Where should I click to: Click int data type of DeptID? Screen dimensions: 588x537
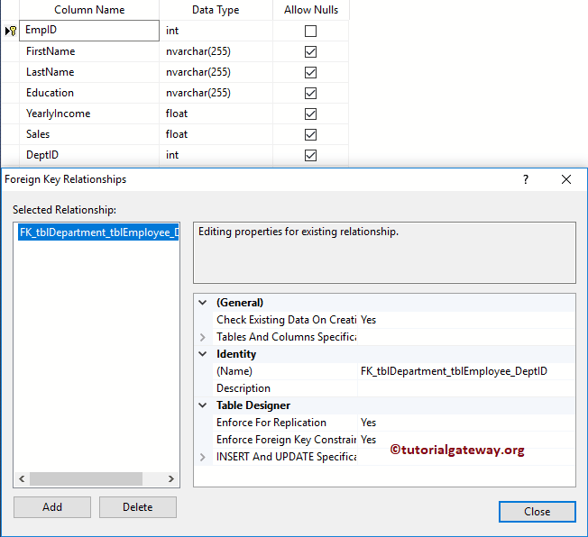tap(216, 155)
